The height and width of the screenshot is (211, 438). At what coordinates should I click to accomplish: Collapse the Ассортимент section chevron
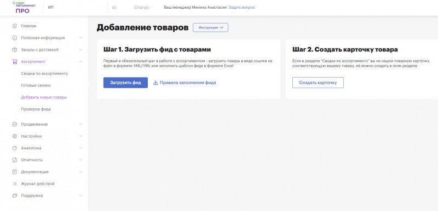click(x=80, y=62)
